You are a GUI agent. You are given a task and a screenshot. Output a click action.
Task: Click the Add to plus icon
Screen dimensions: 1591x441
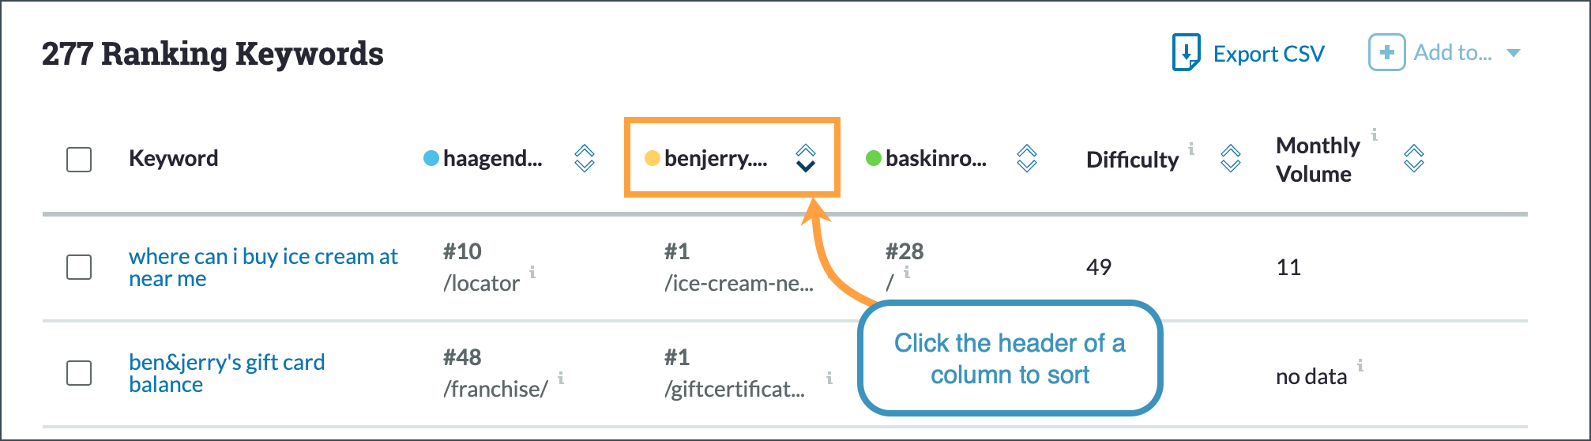pos(1386,53)
